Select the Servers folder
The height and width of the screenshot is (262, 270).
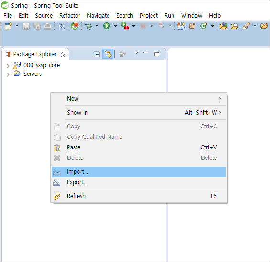pyautogui.click(x=32, y=74)
